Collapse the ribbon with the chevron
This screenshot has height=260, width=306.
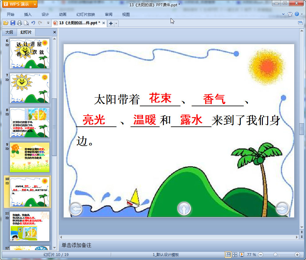click(283, 14)
